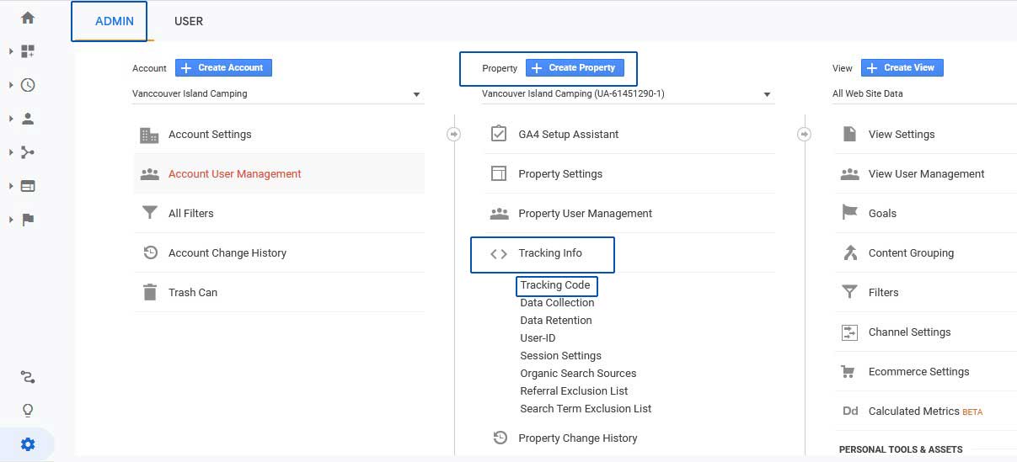Open Session Settings under Tracking Info
This screenshot has height=462, width=1017.
point(560,356)
